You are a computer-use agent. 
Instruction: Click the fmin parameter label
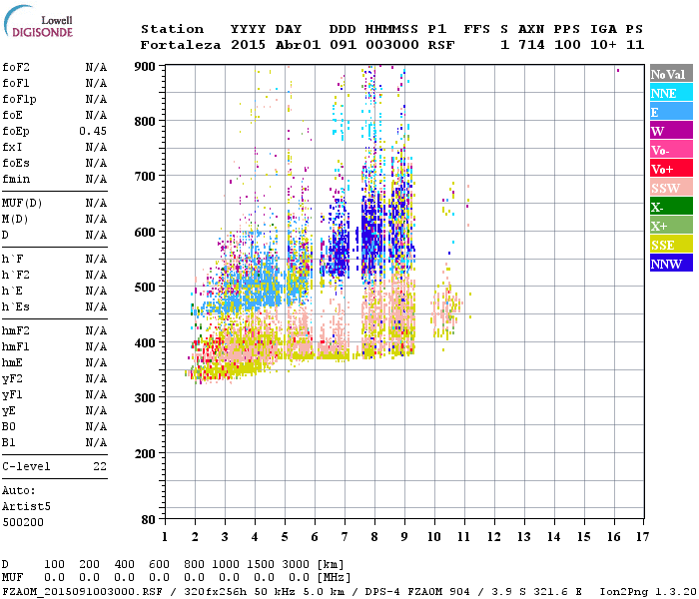[x=16, y=179]
